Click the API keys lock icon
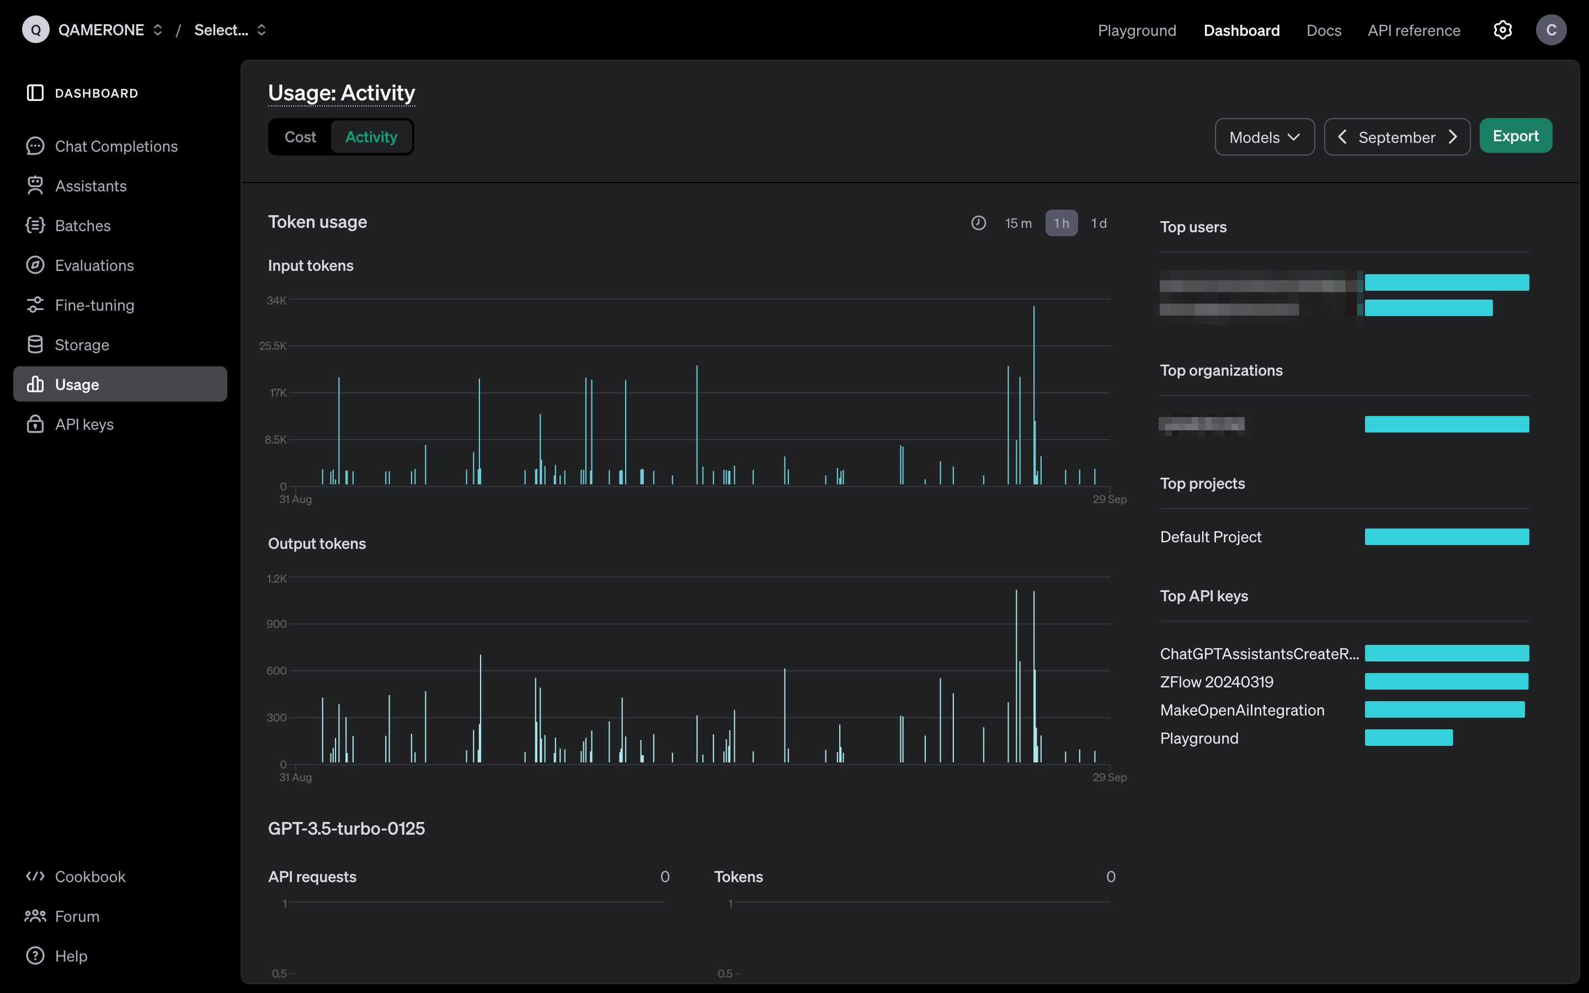 coord(35,424)
